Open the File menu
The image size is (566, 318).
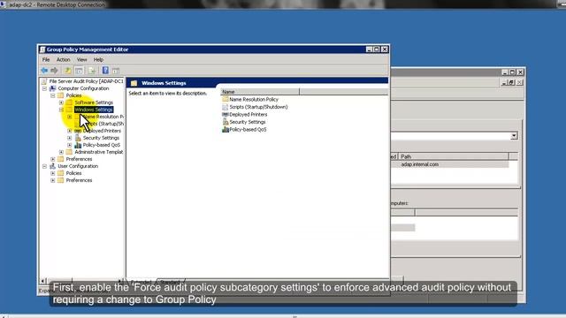pyautogui.click(x=46, y=59)
